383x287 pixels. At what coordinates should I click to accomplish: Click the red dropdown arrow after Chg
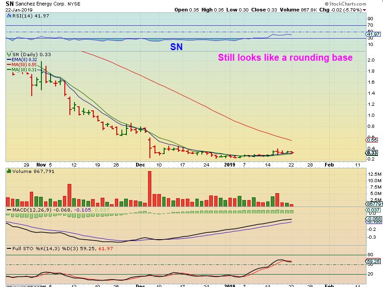pyautogui.click(x=365, y=10)
